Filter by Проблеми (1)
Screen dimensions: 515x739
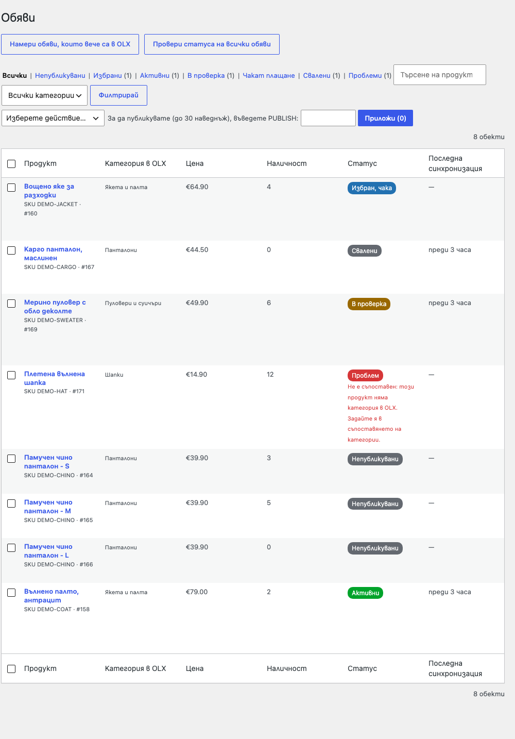tap(370, 75)
